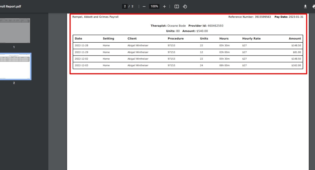Click the 100% zoom level field

pyautogui.click(x=154, y=6)
